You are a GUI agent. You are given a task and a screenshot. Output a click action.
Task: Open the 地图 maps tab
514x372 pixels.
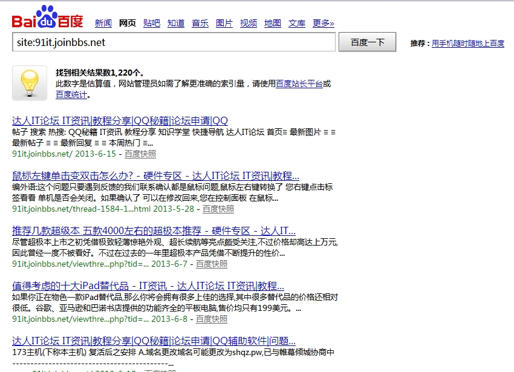coord(273,24)
